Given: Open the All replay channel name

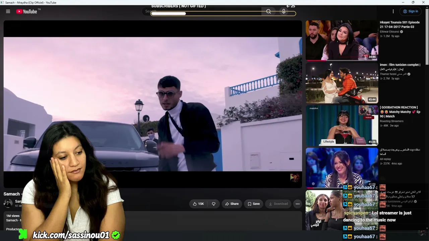Looking at the screenshot, I should [x=385, y=159].
